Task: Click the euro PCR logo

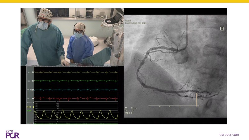Action: [x=12, y=134]
